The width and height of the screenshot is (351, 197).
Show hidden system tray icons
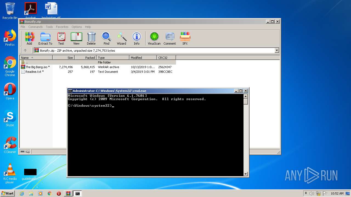(306, 193)
